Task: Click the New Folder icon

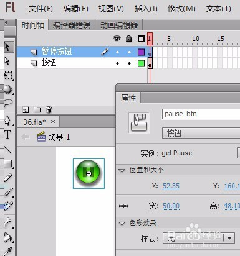Action: pos(37,109)
